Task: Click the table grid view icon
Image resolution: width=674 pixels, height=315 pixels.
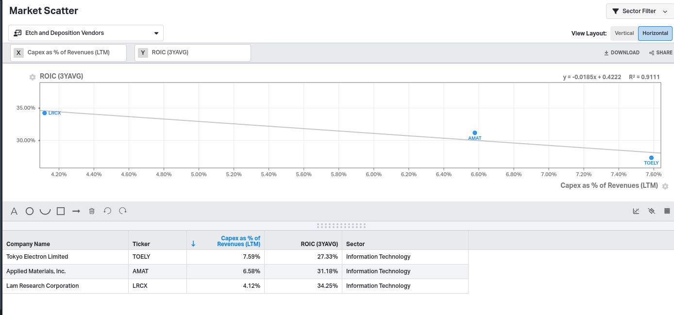Action: click(x=667, y=211)
